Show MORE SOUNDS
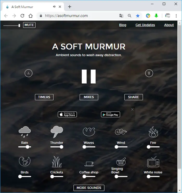Image resolution: width=182 pixels, height=193 pixels. [x=89, y=188]
